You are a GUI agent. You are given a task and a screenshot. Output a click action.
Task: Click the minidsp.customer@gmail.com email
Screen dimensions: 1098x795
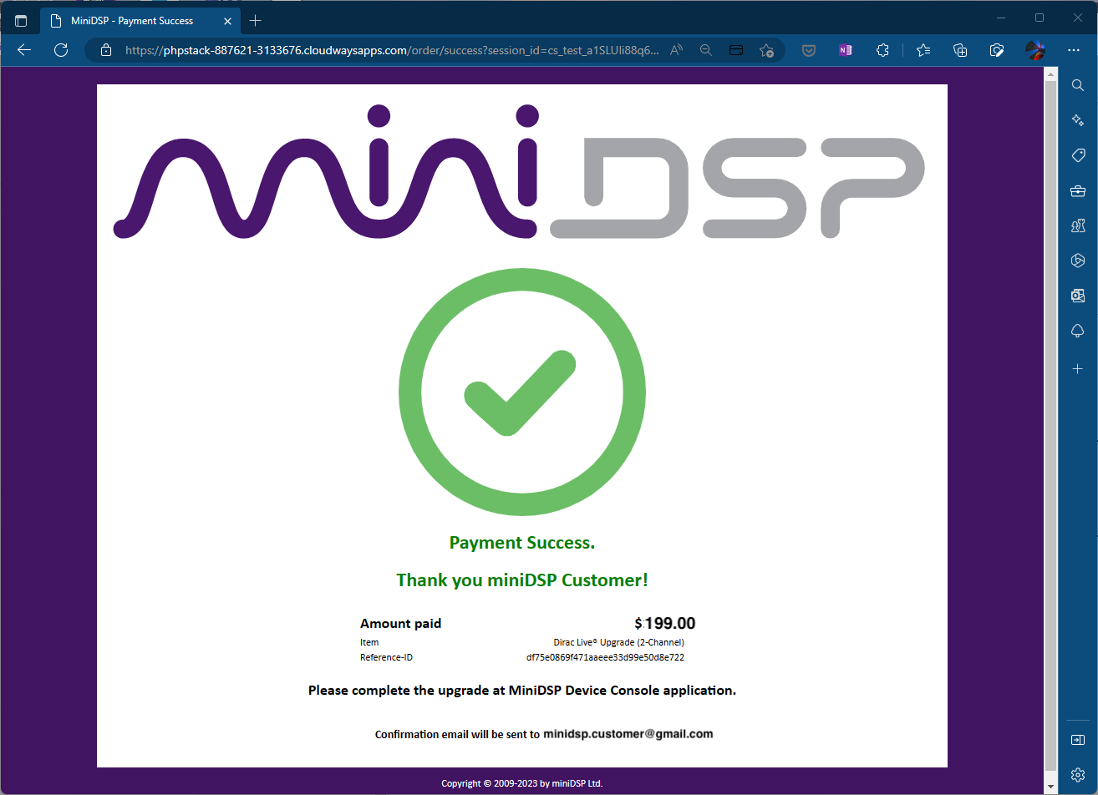click(628, 734)
